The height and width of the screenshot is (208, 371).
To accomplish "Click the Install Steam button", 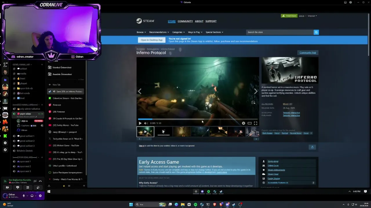I will pos(289,16).
